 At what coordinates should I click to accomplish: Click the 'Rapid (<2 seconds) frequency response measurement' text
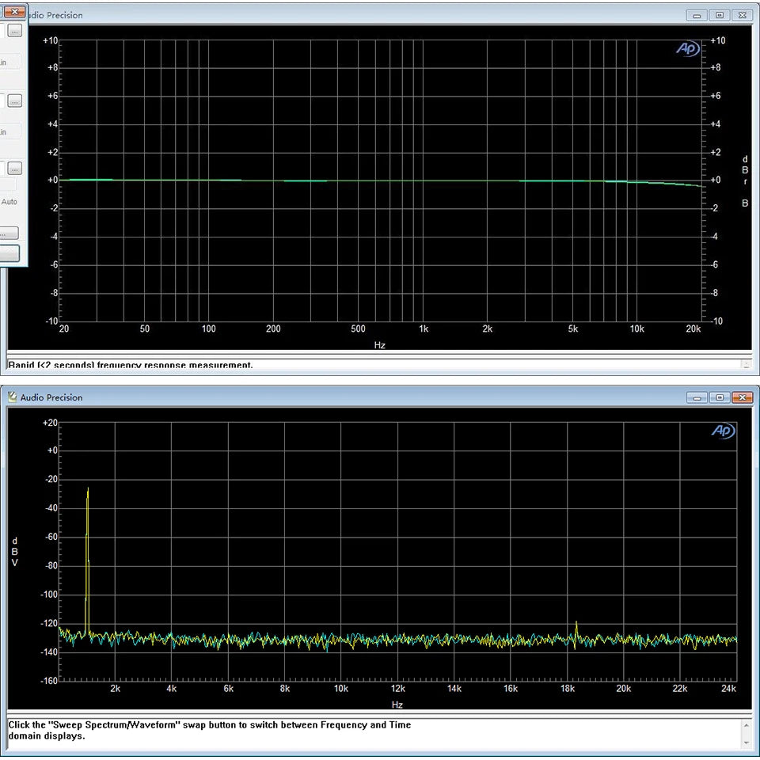[131, 364]
